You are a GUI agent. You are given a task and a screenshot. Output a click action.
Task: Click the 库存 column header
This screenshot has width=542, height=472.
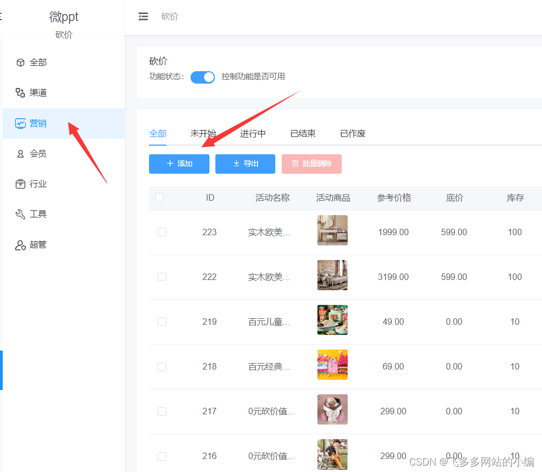pos(515,197)
